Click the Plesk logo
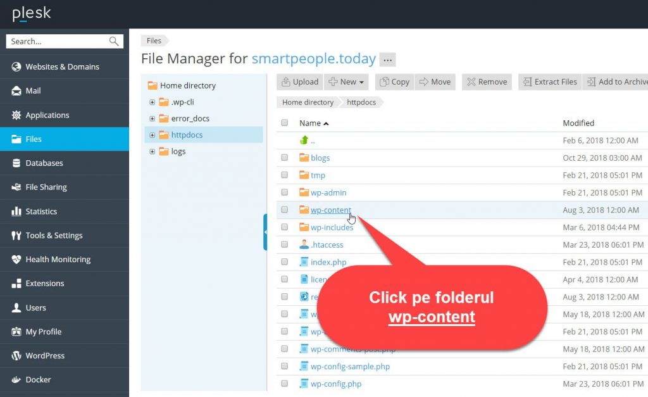Viewport: 648px width, 397px height. pos(31,13)
